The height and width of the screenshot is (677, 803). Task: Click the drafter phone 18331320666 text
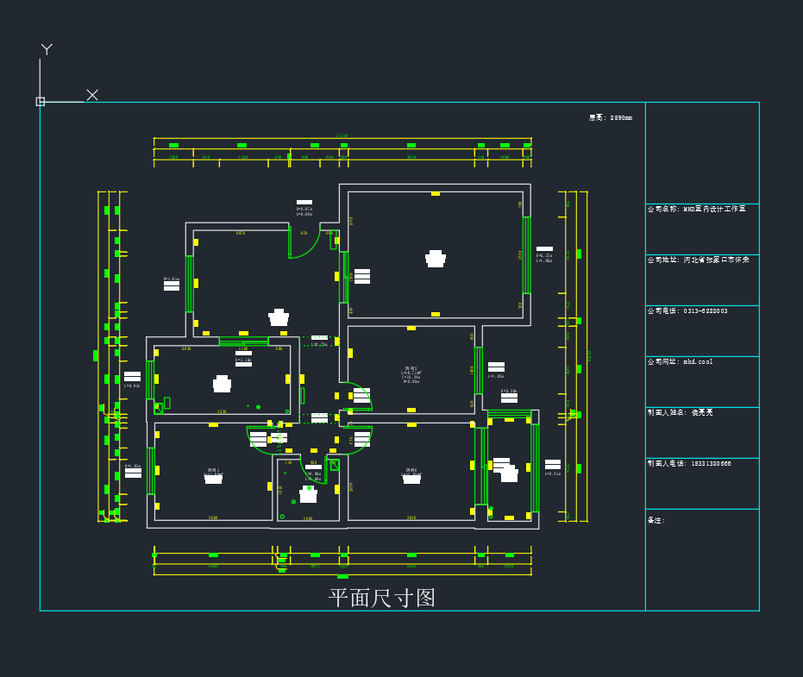pyautogui.click(x=689, y=463)
